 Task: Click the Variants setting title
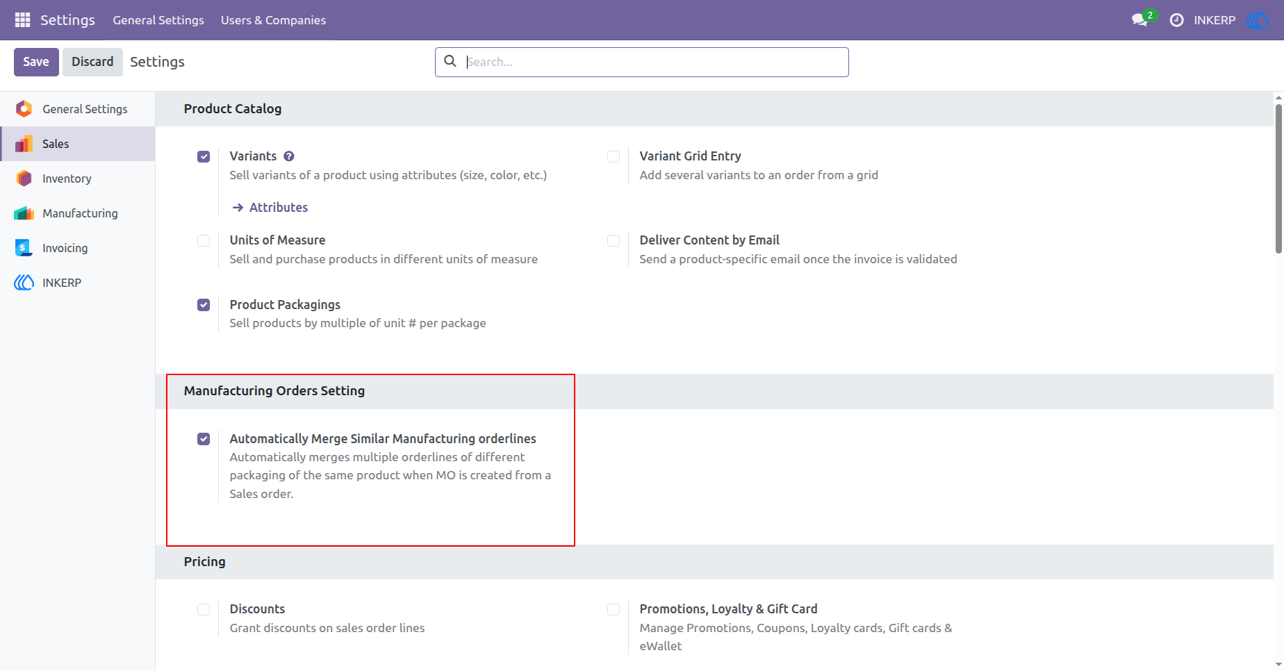tap(253, 156)
